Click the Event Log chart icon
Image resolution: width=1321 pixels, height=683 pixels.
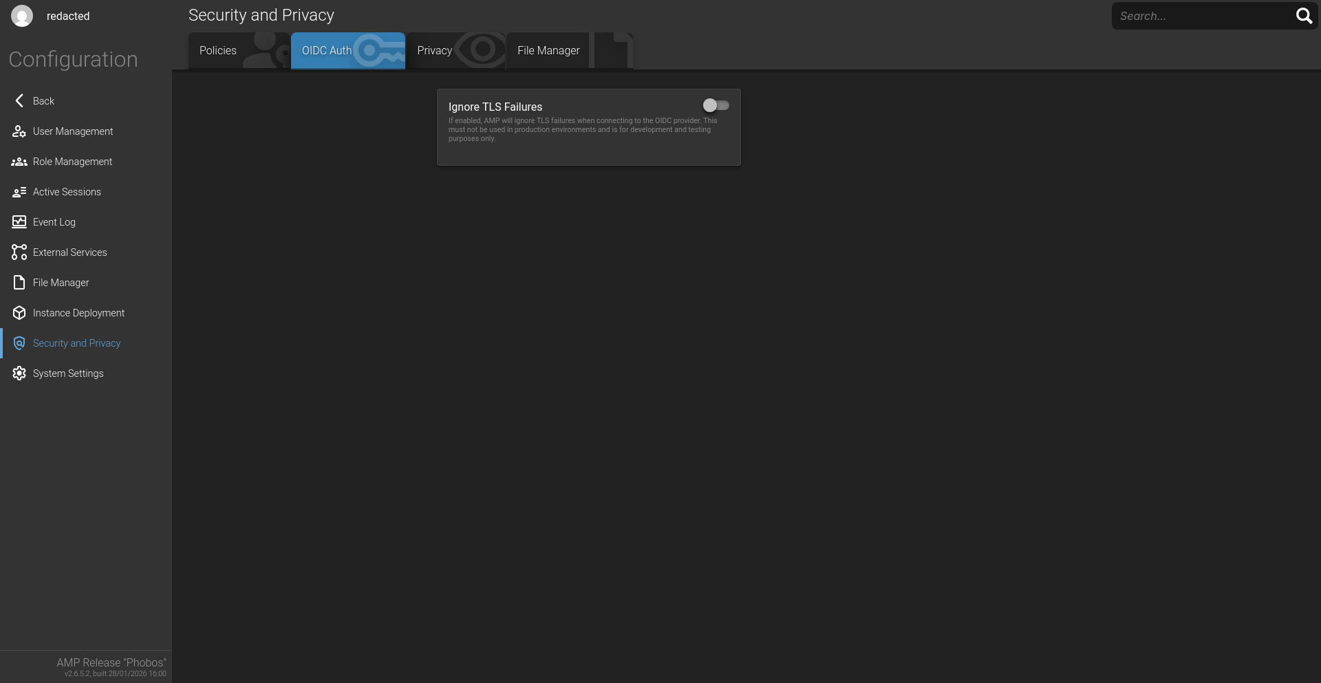[x=19, y=222]
